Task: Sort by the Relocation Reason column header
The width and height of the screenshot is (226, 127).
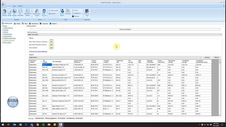Action: 35,61
